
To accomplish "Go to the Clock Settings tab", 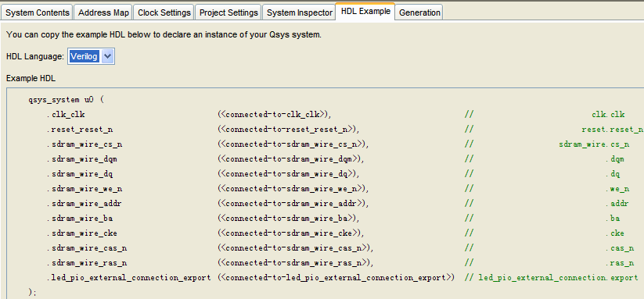I will tap(164, 12).
